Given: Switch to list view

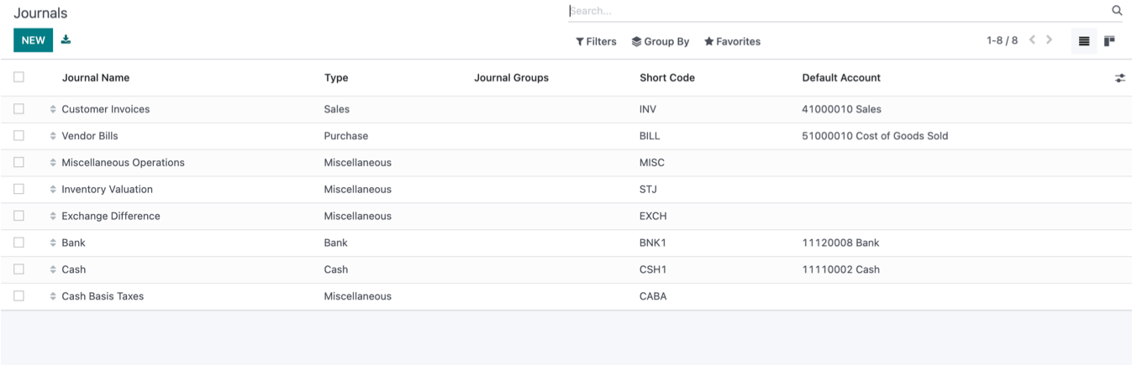Looking at the screenshot, I should pyautogui.click(x=1084, y=41).
